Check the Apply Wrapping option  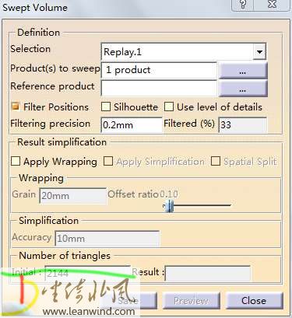coord(16,161)
